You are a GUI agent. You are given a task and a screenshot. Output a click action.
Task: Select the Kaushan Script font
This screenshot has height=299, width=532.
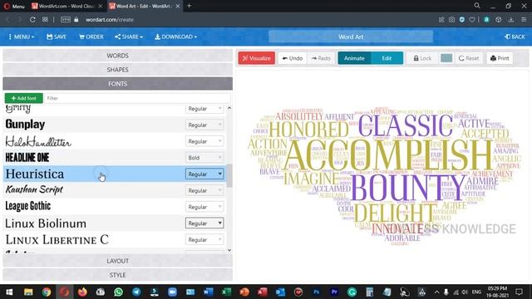pos(34,190)
